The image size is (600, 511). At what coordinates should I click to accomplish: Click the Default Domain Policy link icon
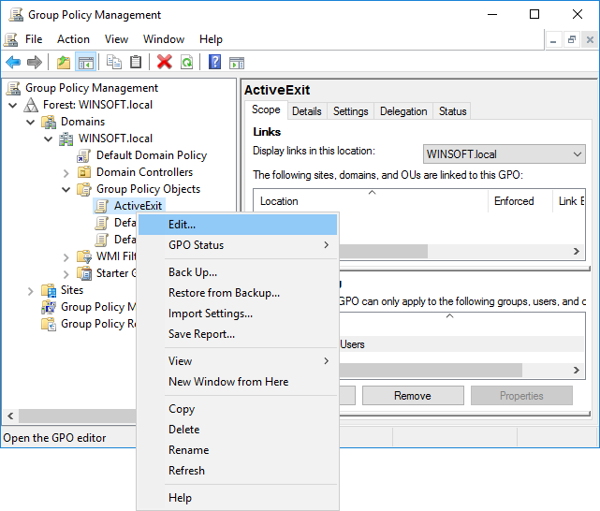click(84, 155)
